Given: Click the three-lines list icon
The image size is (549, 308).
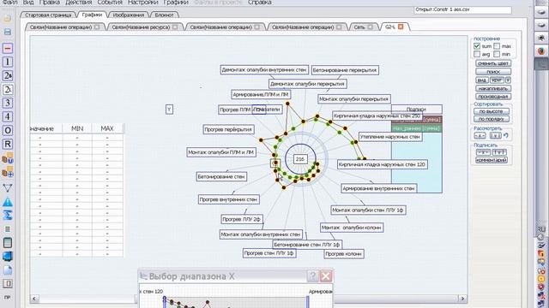Looking at the screenshot, I should coord(8,229).
